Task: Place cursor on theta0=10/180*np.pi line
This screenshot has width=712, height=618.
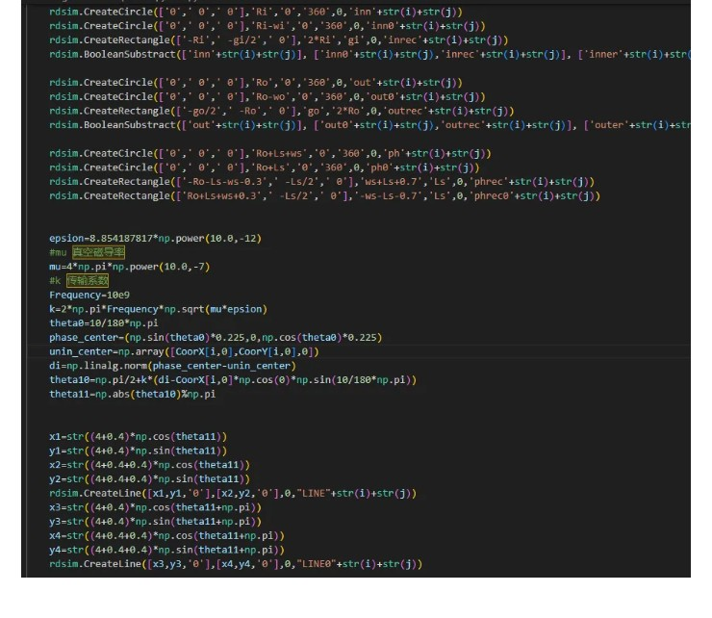Action: pyautogui.click(x=106, y=323)
